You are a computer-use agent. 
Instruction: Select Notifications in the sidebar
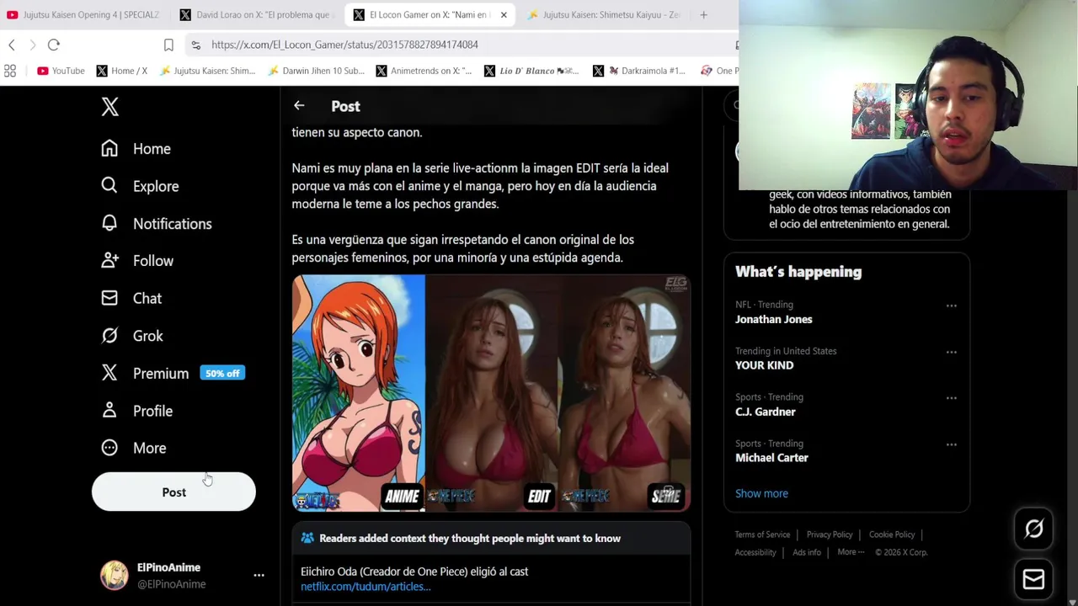pos(173,224)
